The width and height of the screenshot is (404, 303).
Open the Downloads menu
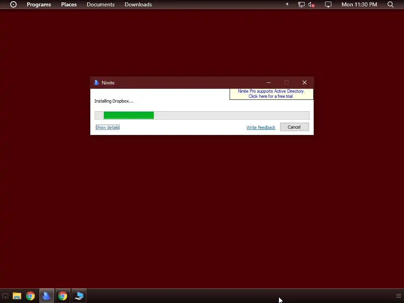point(138,4)
